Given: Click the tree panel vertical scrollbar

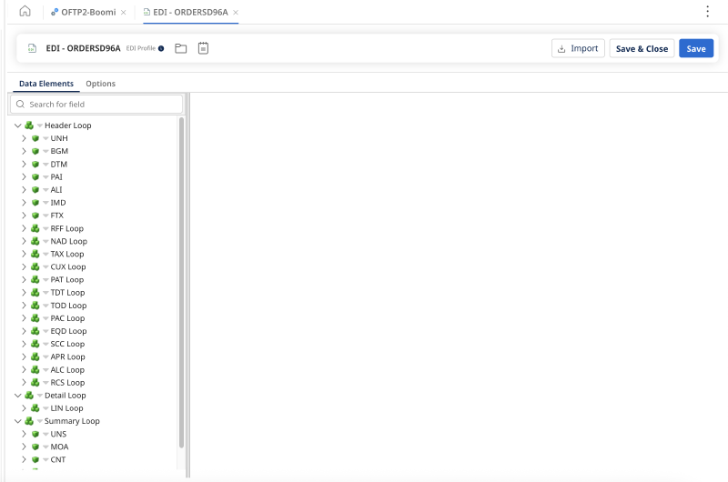Looking at the screenshot, I should click(181, 283).
